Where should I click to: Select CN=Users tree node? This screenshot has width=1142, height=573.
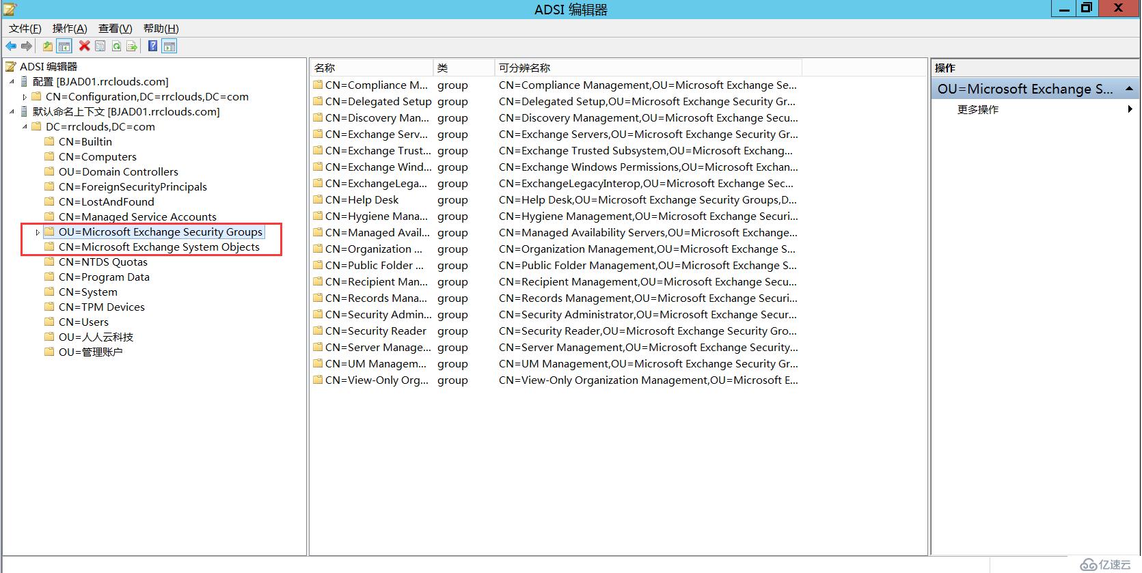[x=83, y=322]
